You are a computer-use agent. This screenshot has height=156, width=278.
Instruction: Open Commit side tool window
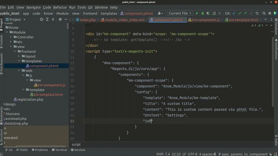[2, 42]
